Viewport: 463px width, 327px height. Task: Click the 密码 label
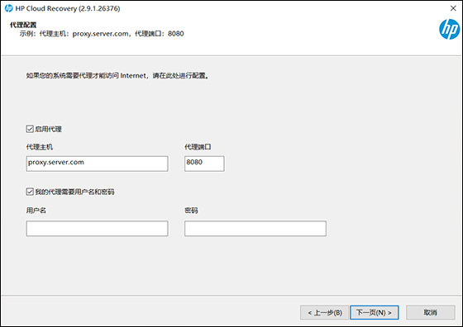pyautogui.click(x=191, y=211)
